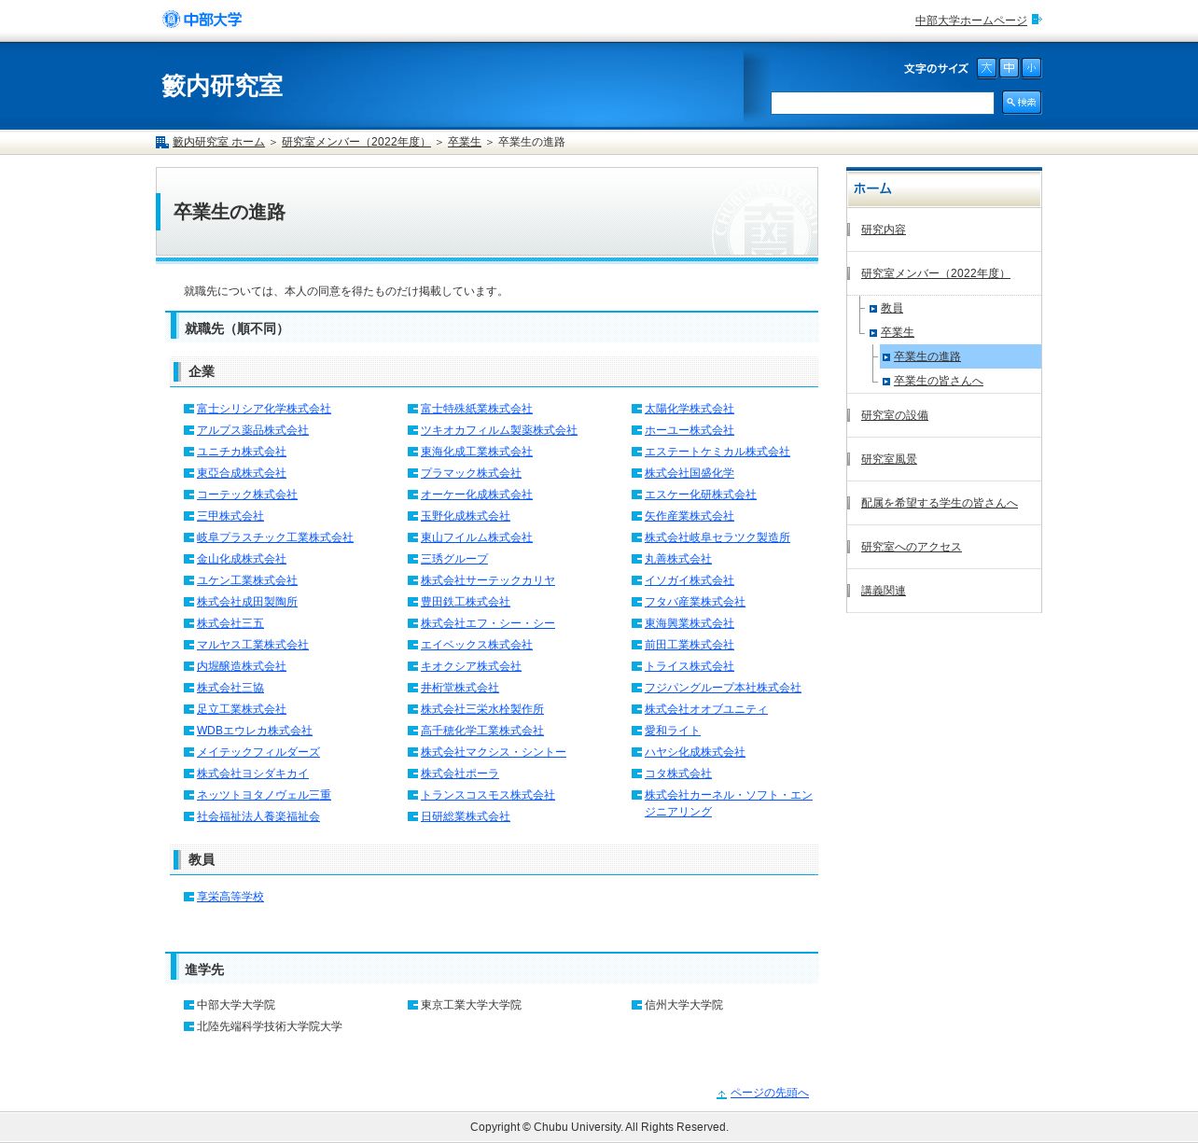Open アルプス薬品株式会社 link
Viewport: 1198px width, 1143px height.
253,430
